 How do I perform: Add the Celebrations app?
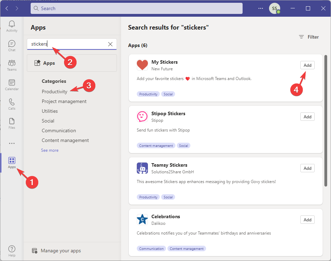307,220
